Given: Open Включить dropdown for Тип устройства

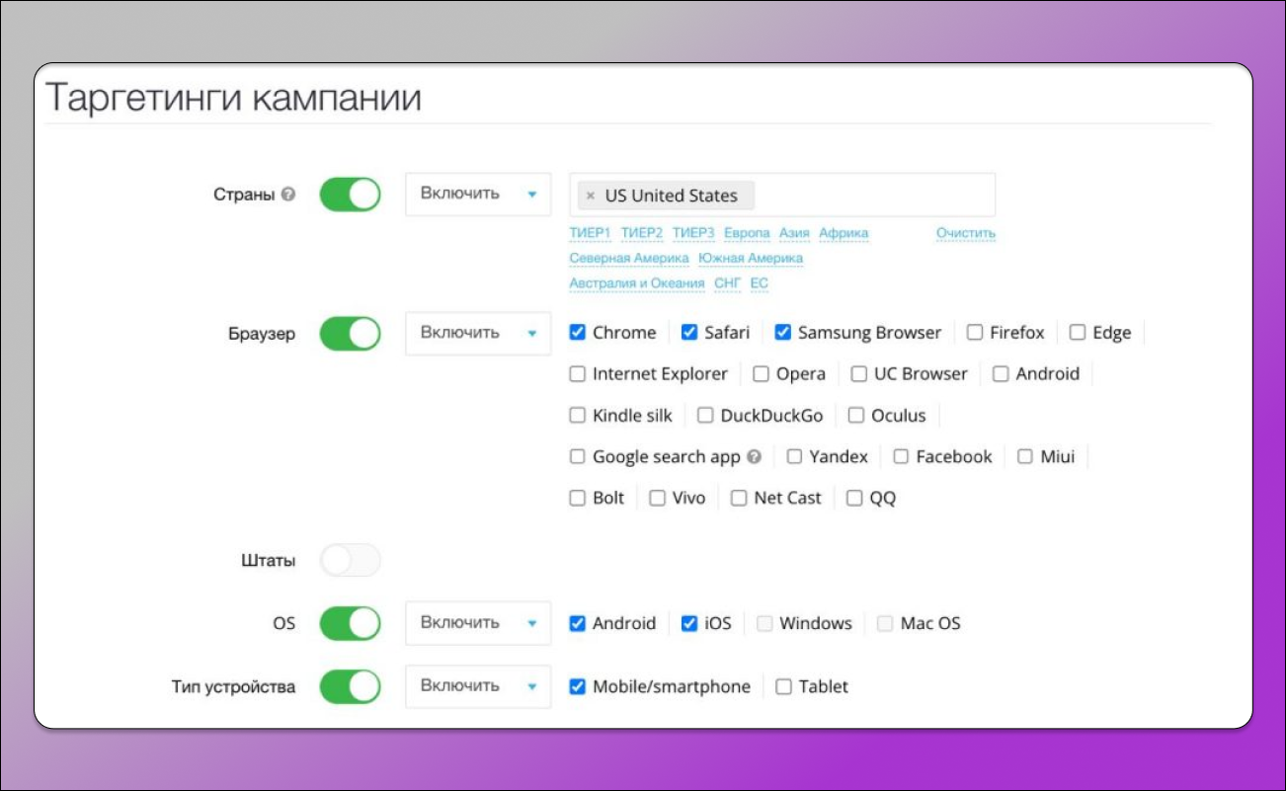Looking at the screenshot, I should [478, 686].
